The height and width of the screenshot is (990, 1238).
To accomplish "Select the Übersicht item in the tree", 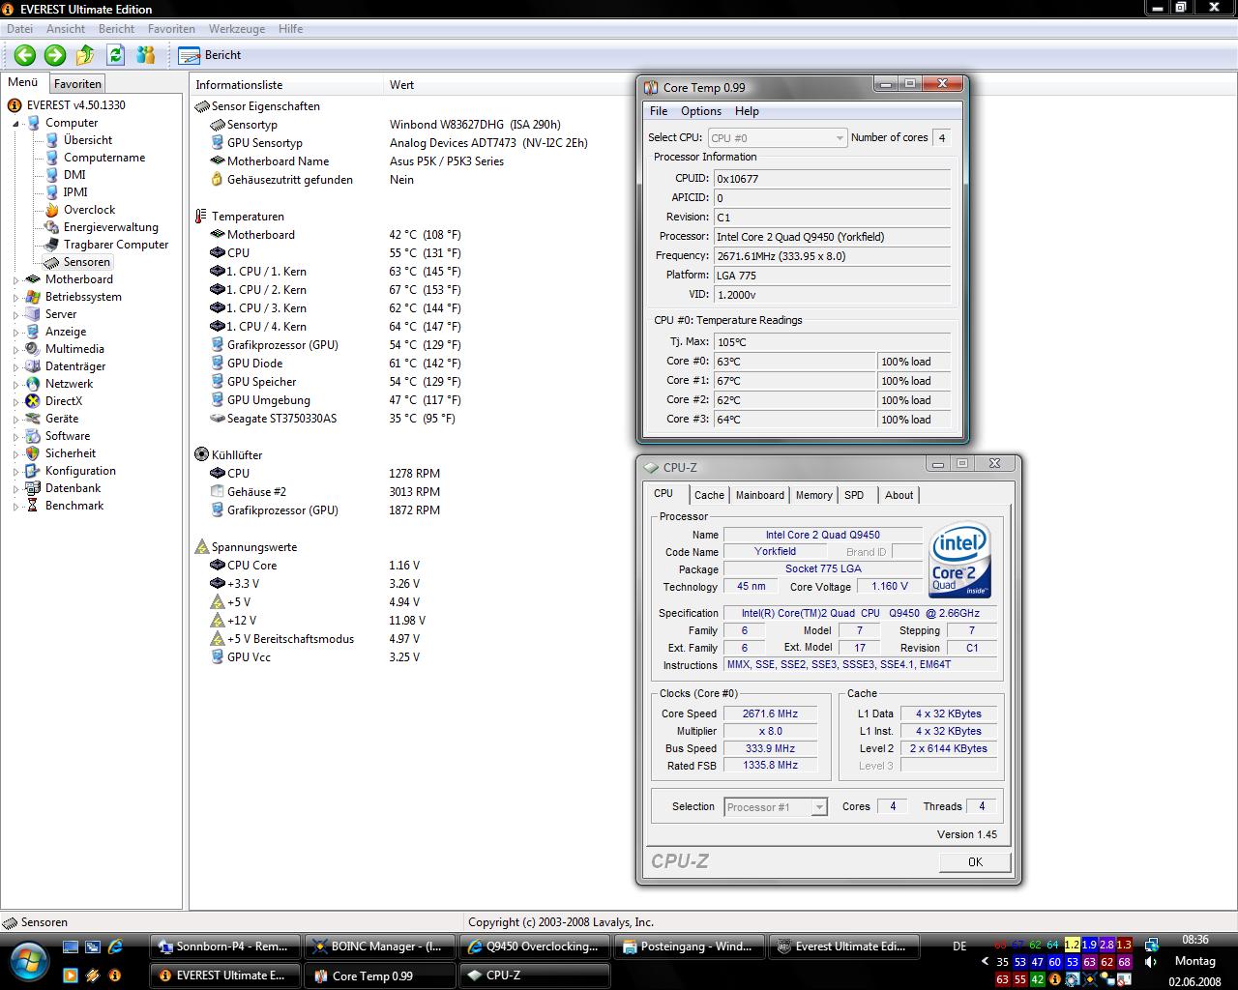I will 88,140.
